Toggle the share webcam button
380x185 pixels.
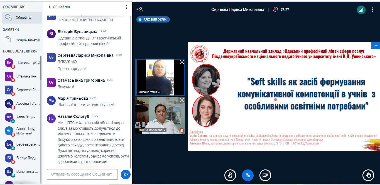(x=265, y=175)
